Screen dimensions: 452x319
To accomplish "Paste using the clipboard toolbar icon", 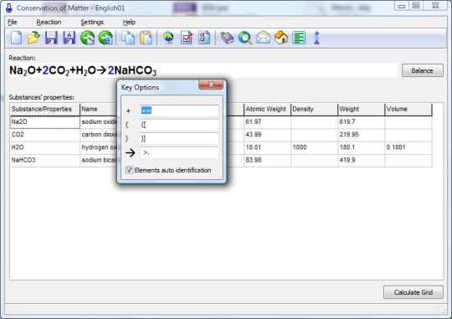I will [146, 38].
